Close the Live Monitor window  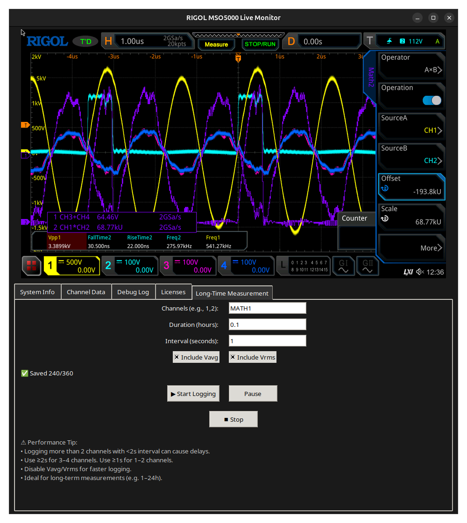click(x=449, y=18)
